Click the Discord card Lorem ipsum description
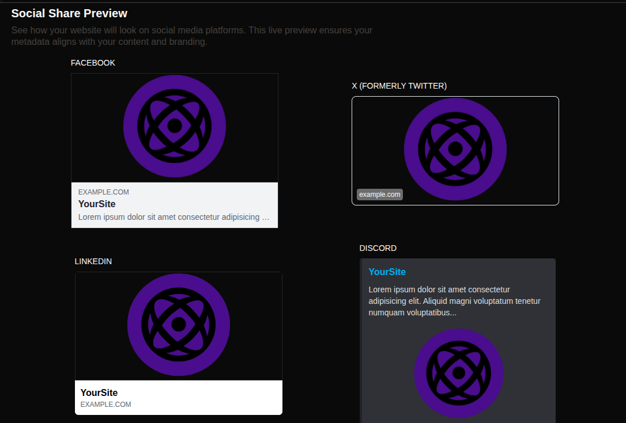Screen dimensions: 626x423 454,301
